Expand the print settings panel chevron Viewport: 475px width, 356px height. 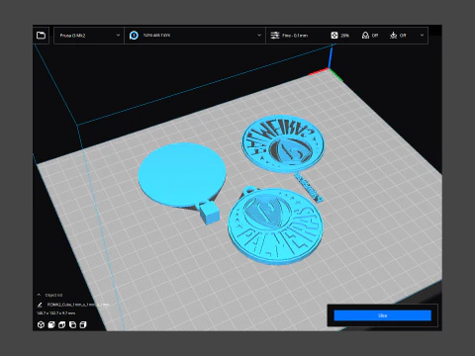tap(422, 36)
